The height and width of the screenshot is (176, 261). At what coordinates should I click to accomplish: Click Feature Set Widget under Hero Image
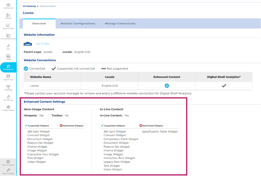40,143
